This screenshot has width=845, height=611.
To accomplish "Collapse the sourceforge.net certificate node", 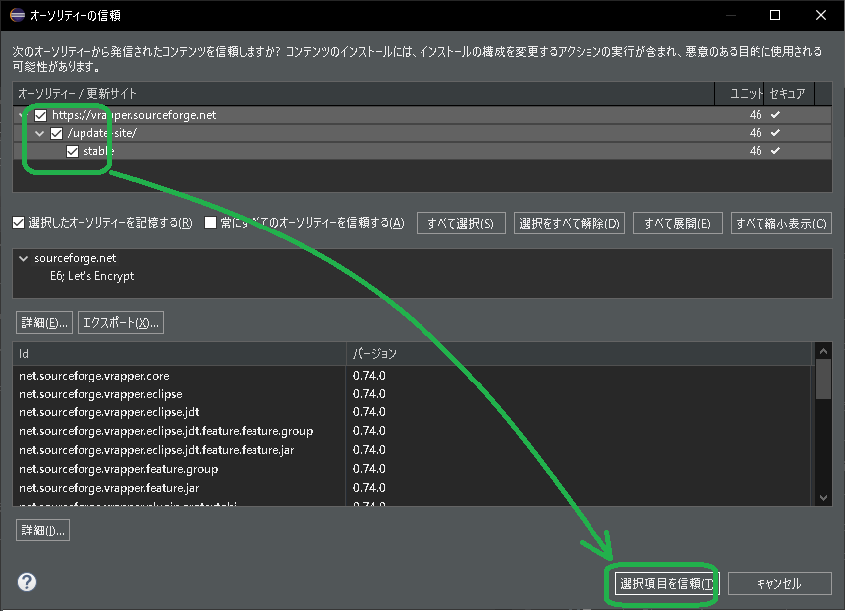I will tap(23, 258).
